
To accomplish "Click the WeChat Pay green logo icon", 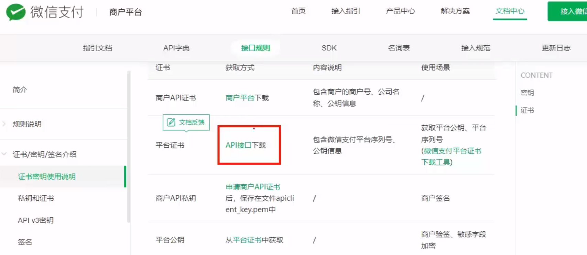I will [x=16, y=12].
